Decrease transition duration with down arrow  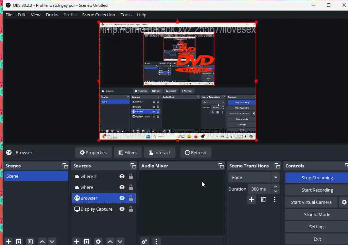click(275, 192)
